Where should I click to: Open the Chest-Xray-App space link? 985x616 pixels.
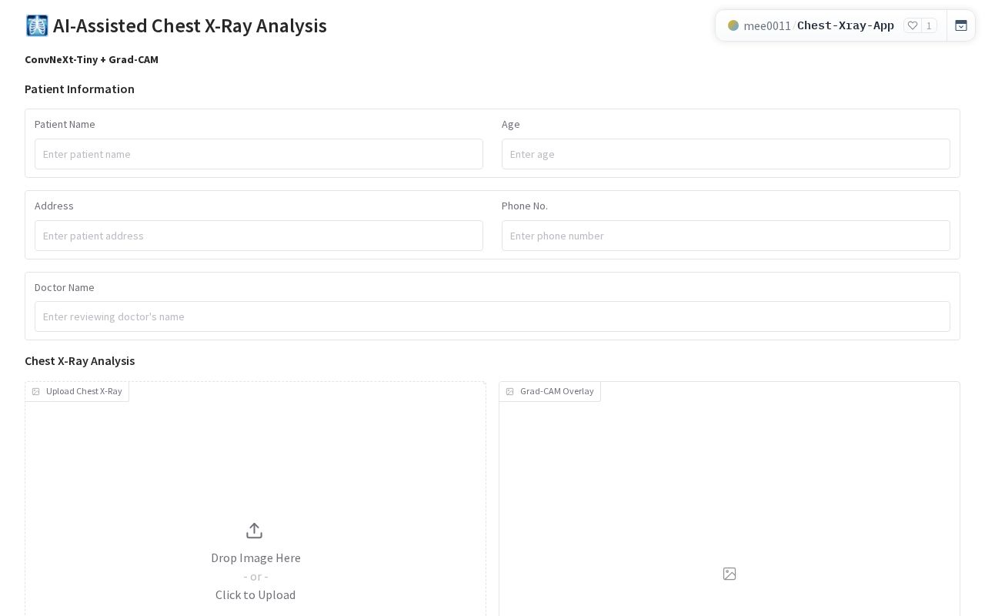coord(846,25)
